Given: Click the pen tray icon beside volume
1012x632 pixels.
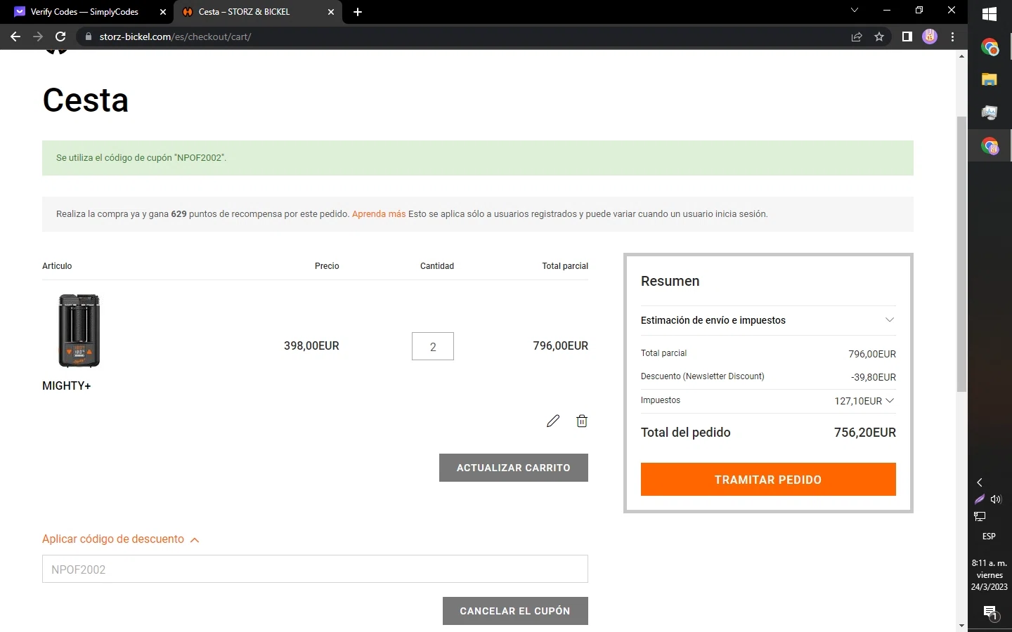Looking at the screenshot, I should (980, 499).
